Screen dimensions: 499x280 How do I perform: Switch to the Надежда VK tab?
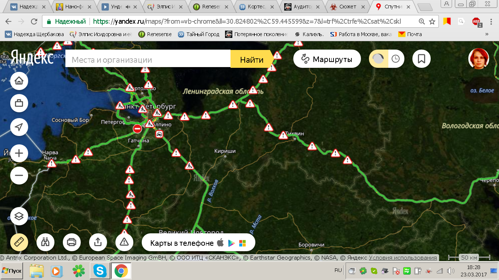pos(29,7)
